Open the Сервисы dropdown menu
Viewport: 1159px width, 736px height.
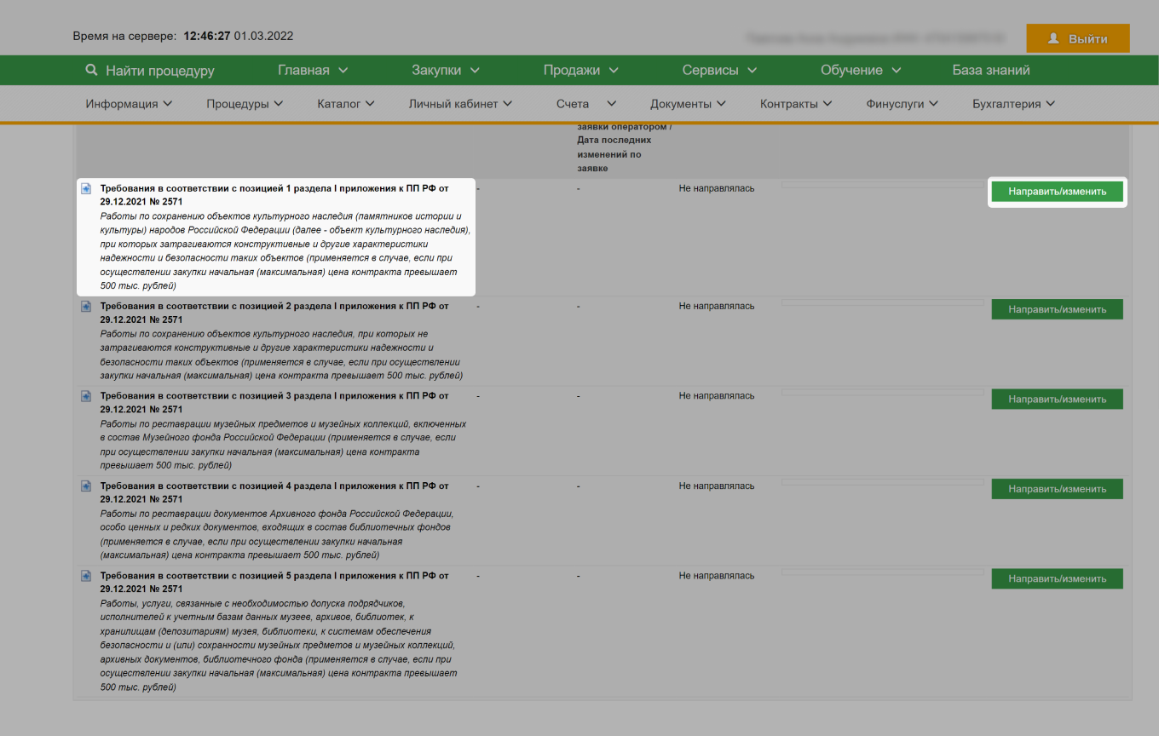pyautogui.click(x=719, y=71)
